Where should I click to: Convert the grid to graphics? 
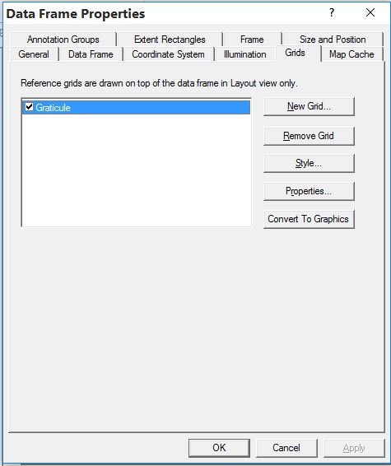click(309, 219)
